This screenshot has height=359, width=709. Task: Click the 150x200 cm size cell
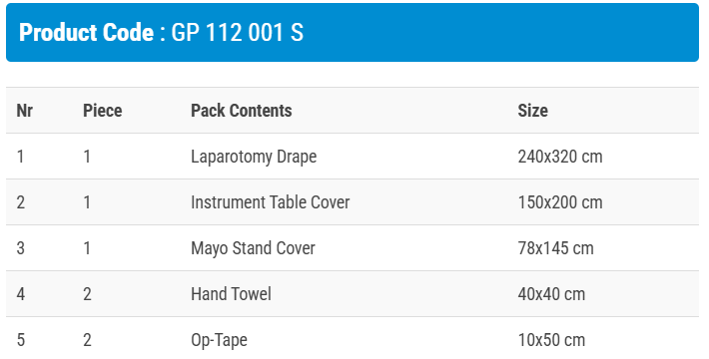[x=560, y=202]
